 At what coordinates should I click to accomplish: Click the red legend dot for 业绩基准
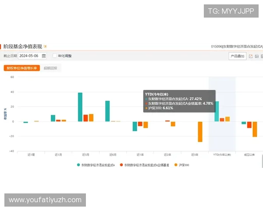coord(121,165)
